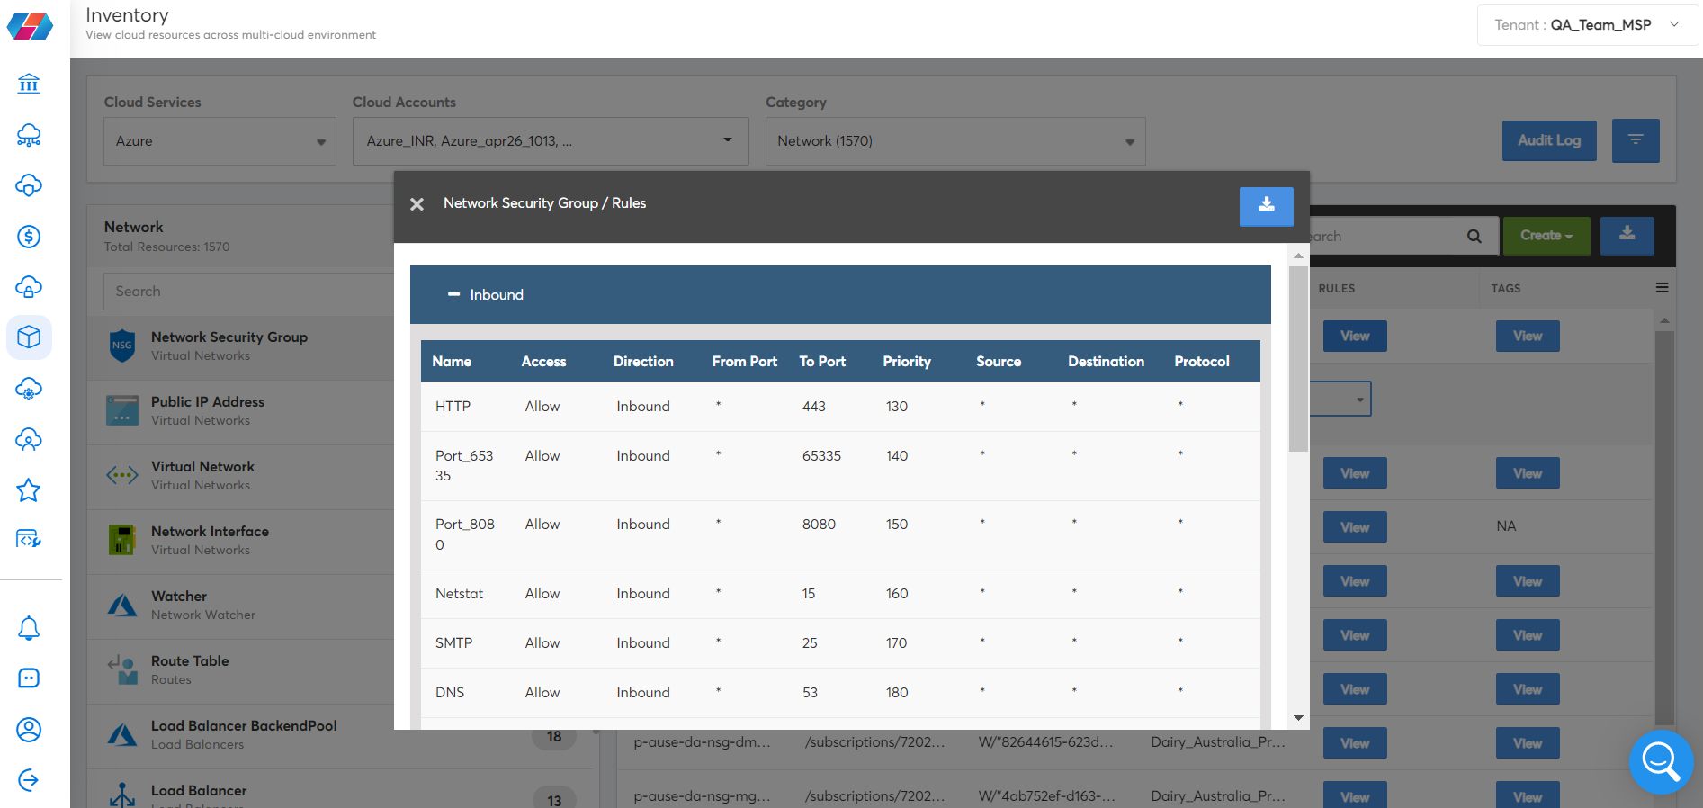Click the scroll down arrow in Rules dialog
1703x808 pixels.
[1298, 717]
